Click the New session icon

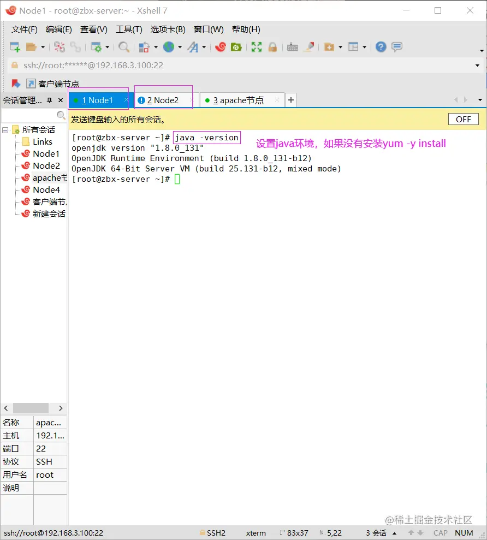point(15,47)
